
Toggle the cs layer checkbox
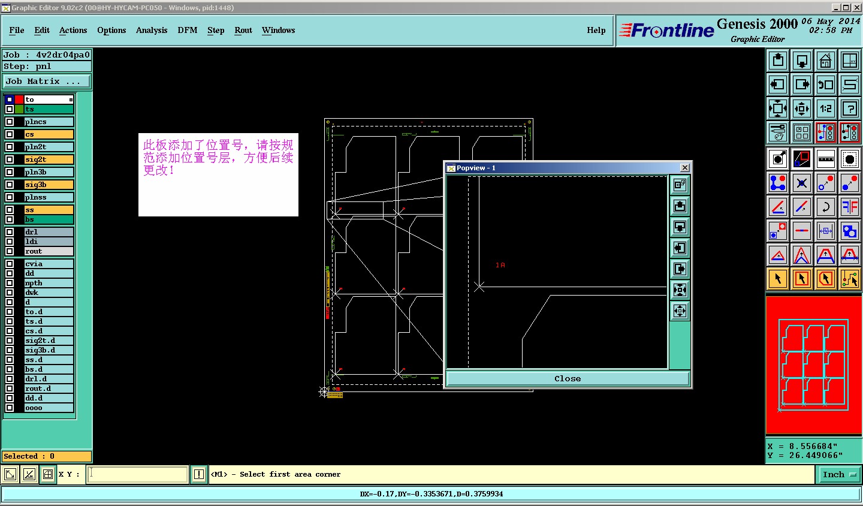(10, 134)
